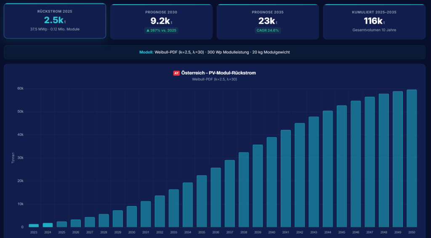Screen dimensions: 431x238
Task: Click the 2023 bar in chart
Action: (34, 225)
